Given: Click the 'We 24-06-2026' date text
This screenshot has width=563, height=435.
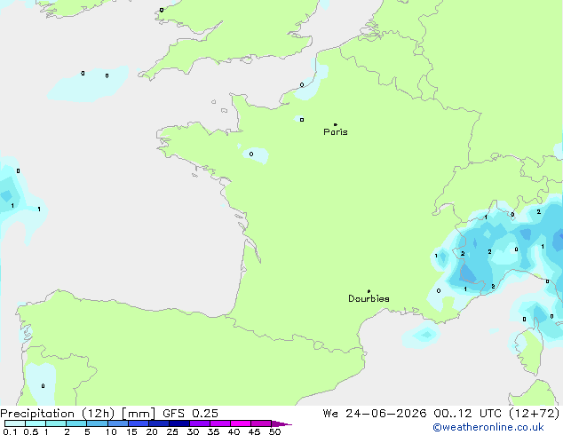Looking at the screenshot, I should pos(375,414).
